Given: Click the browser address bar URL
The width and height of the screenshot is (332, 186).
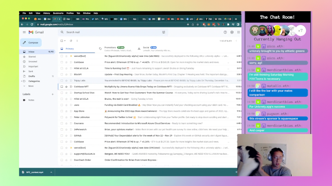Looking at the screenshot, I should point(57,24).
